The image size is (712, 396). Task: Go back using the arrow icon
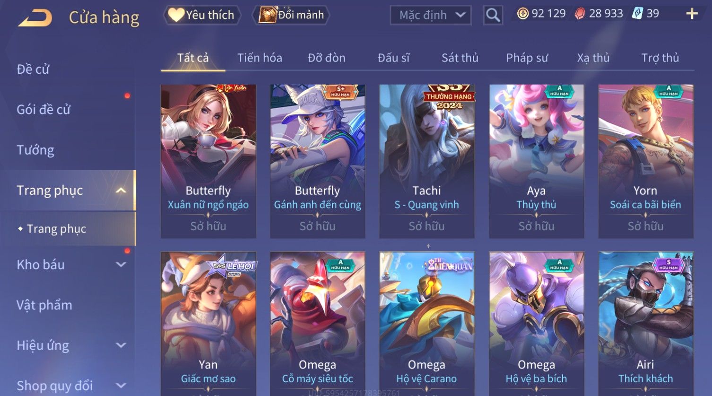tap(35, 18)
